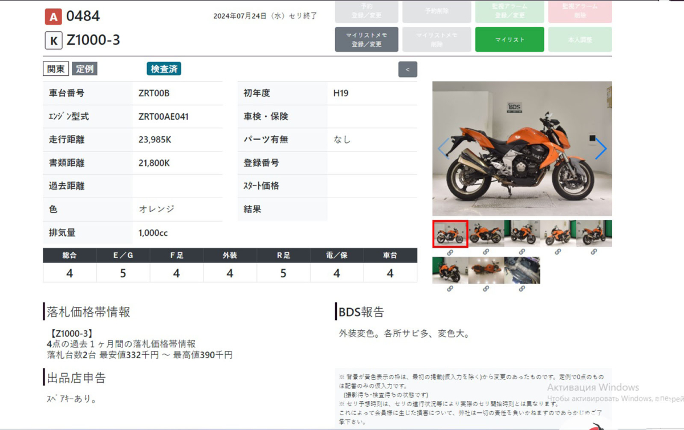Click the 車検・保険 label cell
Screen dimensions: 684x430
click(283, 116)
